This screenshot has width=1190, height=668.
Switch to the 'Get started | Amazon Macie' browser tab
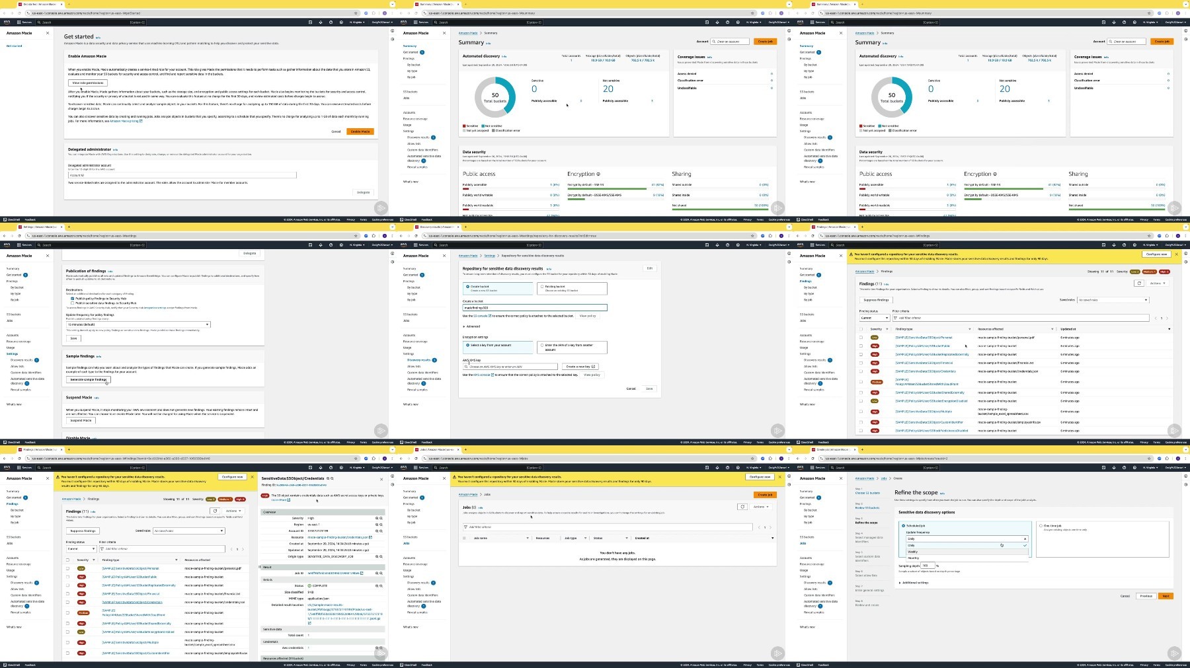pyautogui.click(x=40, y=4)
